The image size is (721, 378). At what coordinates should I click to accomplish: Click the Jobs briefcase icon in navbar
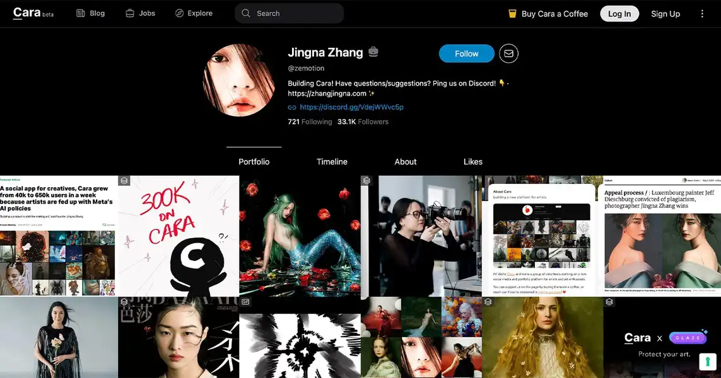130,13
